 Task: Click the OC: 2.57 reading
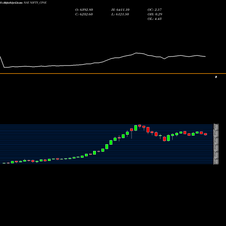pyautogui.click(x=155, y=10)
